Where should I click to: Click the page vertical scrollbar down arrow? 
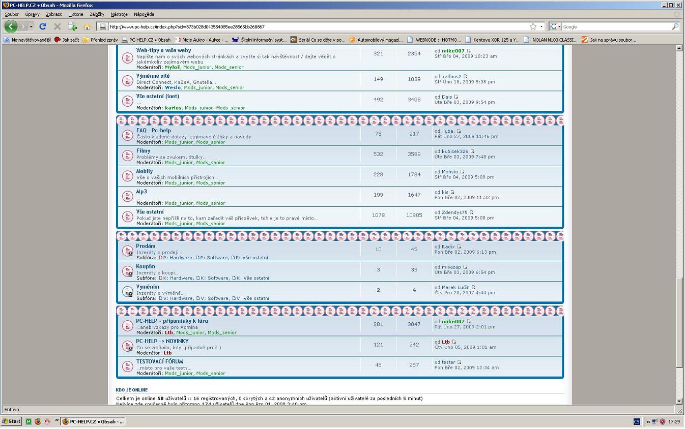679,401
